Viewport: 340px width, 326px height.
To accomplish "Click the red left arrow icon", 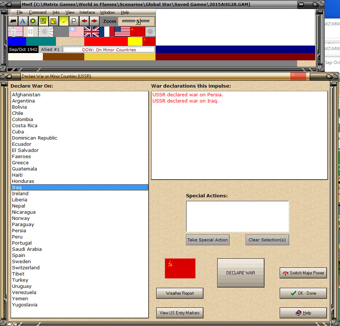I will [84, 21].
